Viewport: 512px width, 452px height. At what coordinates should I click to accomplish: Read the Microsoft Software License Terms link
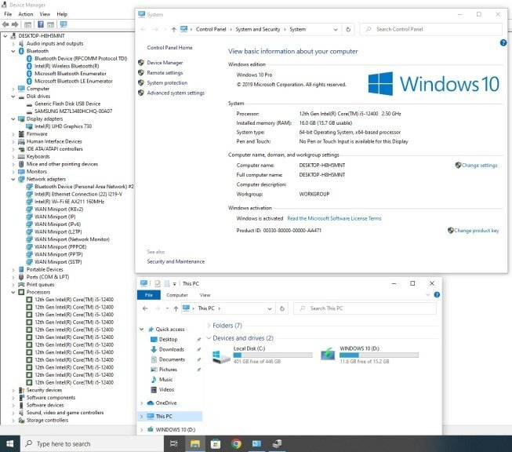click(334, 218)
